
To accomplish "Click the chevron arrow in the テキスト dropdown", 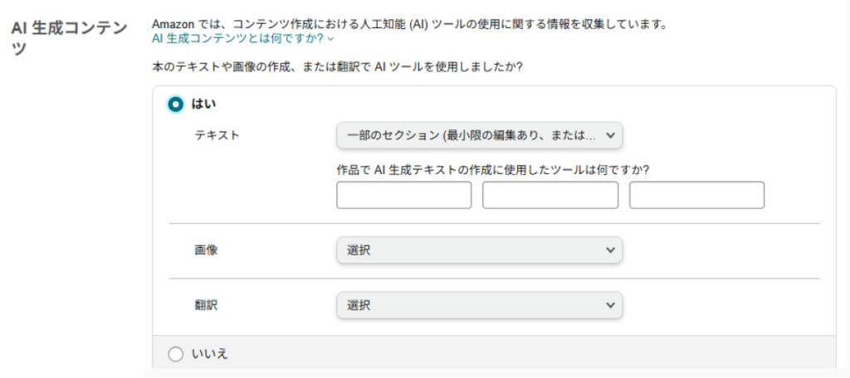I will [x=611, y=135].
